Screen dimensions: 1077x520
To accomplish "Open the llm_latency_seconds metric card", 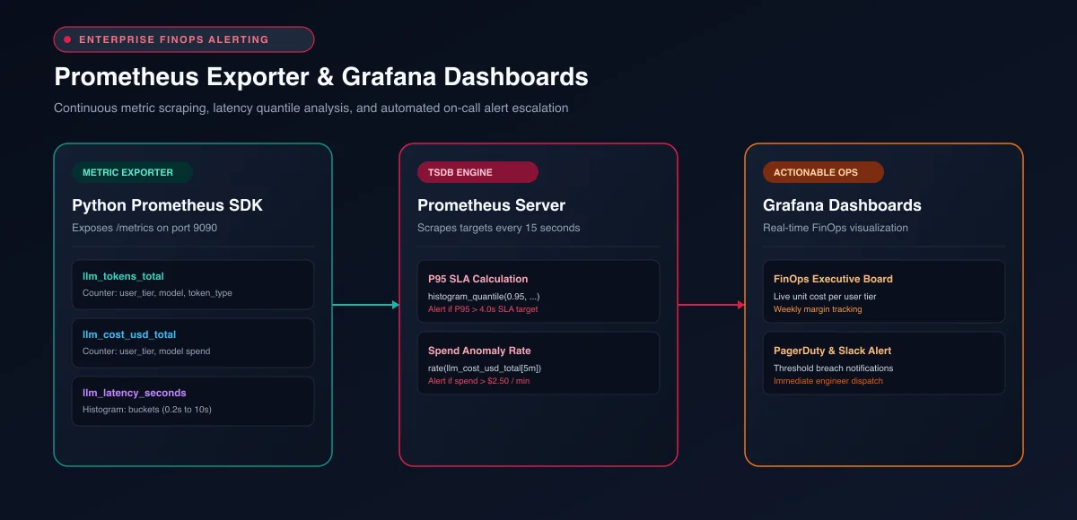I will click(193, 401).
